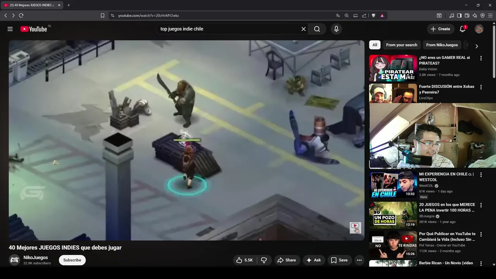The image size is (496, 279).
Task: Open Dalia Vision channel link
Action: 428,69
